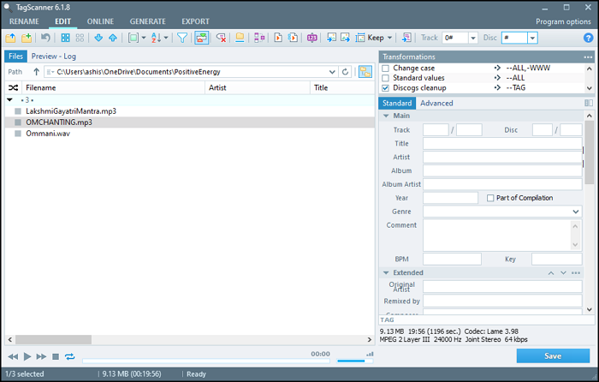This screenshot has width=599, height=382.
Task: Collapse the Main section
Action: coord(386,116)
